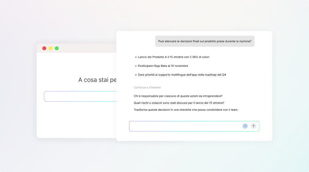Viewport: 309px width, 172px height.
Task: Maximize the window with the green button
Action: click(x=57, y=48)
